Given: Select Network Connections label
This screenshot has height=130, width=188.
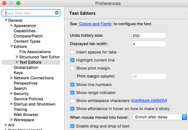Looking at the screenshot, I should pyautogui.click(x=34, y=78).
